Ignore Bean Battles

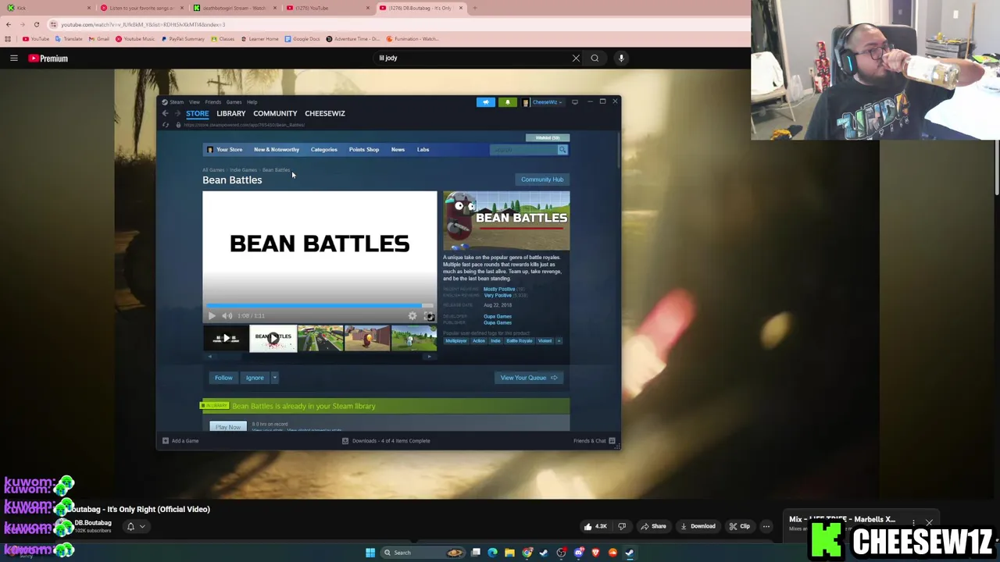click(x=255, y=378)
